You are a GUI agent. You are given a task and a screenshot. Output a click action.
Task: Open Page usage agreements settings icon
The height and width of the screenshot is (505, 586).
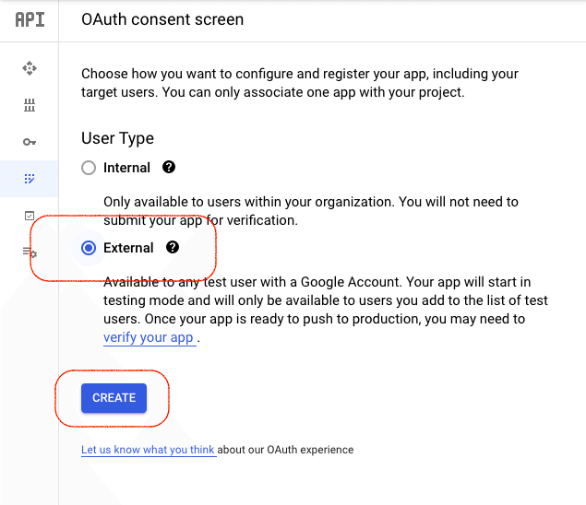click(x=30, y=252)
